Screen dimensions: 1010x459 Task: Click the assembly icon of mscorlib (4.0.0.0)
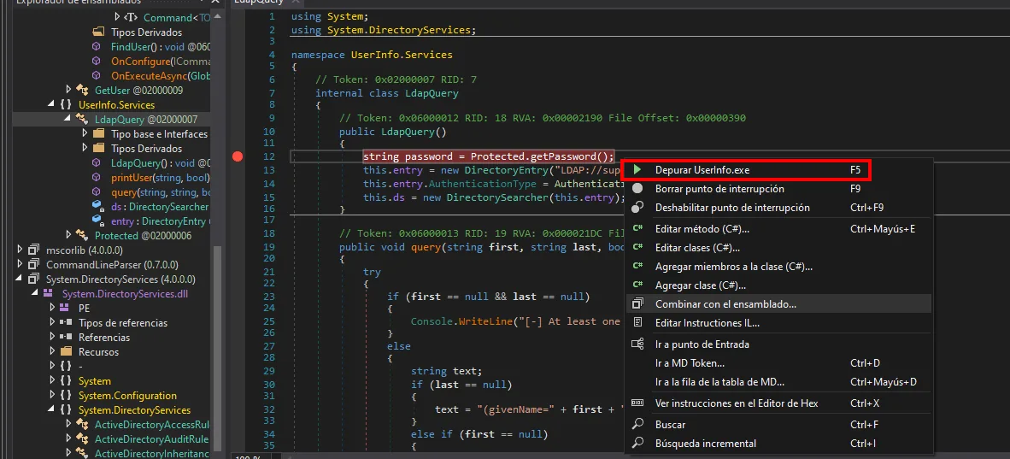pyautogui.click(x=33, y=250)
